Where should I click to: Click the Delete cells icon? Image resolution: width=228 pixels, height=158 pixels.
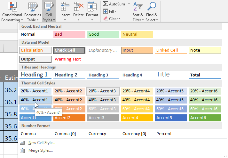pyautogui.click(x=78, y=7)
